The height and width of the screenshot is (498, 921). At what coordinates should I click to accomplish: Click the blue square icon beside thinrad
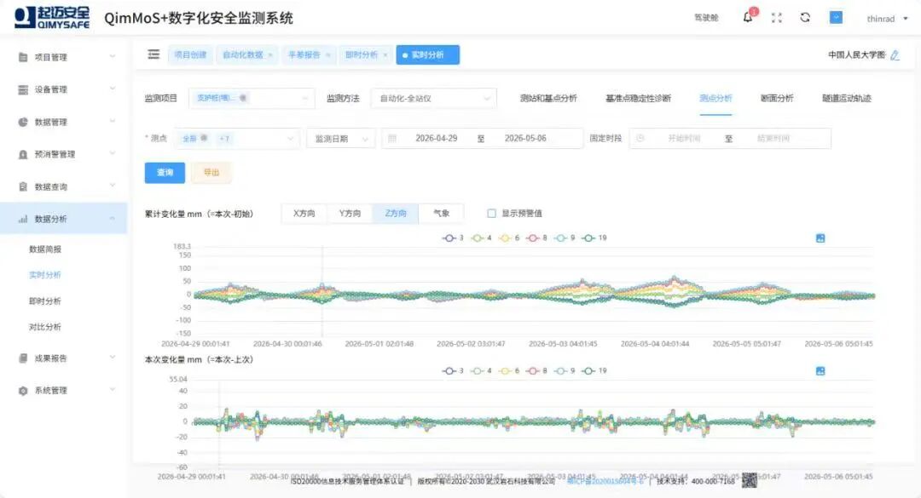click(836, 18)
